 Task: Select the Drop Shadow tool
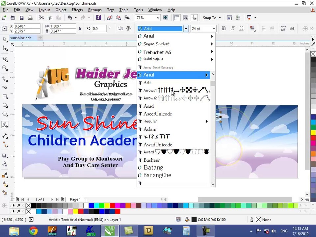click(x=5, y=156)
